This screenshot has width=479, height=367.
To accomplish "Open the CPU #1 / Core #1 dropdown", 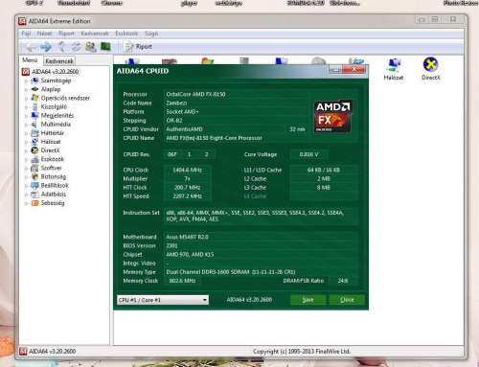I will pos(163,300).
